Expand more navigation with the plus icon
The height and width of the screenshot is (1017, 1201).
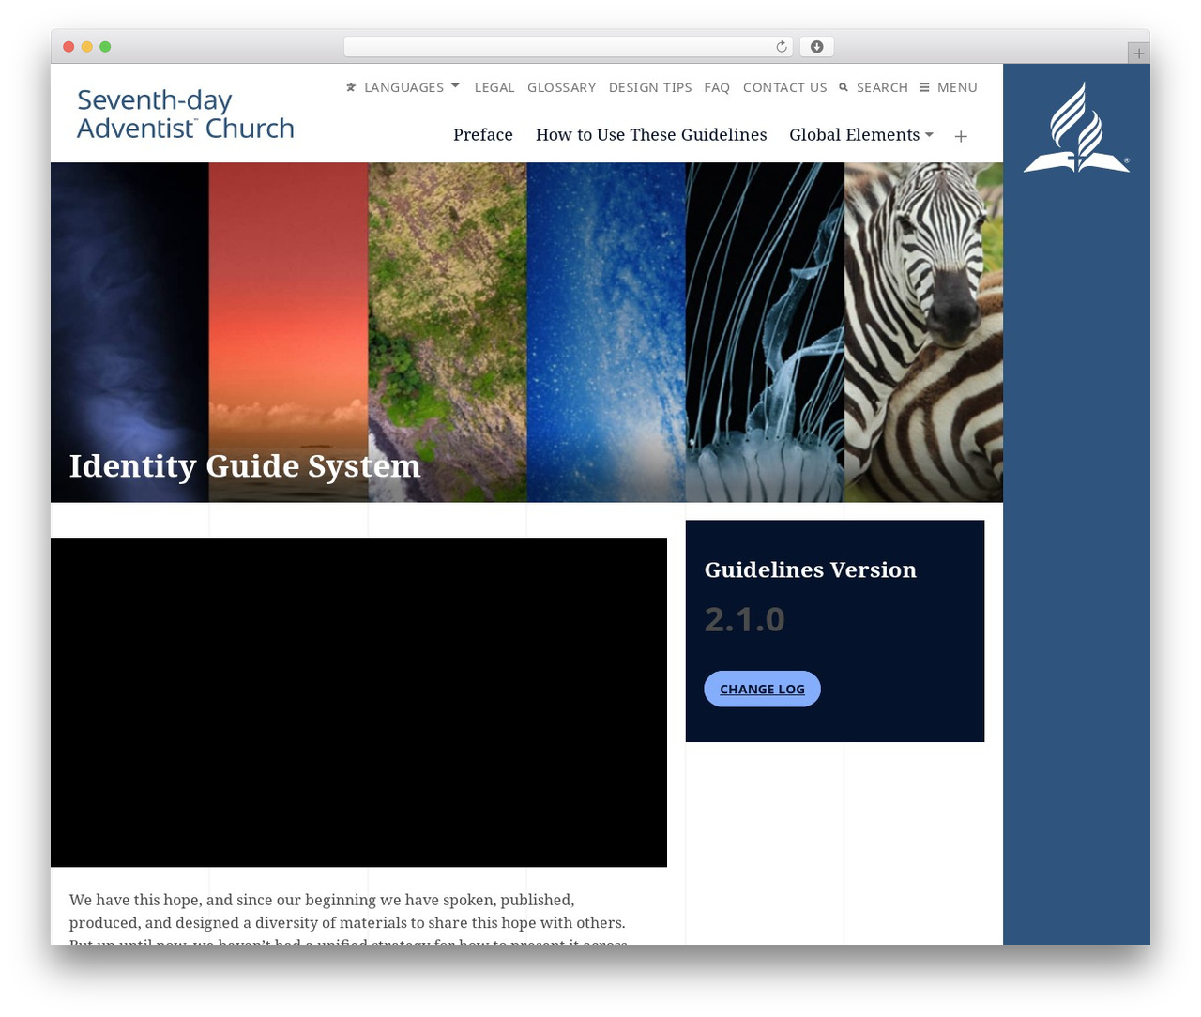coord(961,136)
